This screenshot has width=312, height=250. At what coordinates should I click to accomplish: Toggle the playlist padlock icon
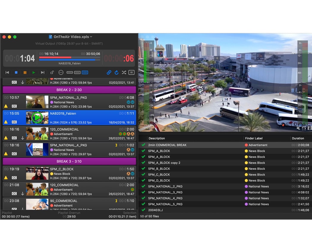tap(52, 72)
